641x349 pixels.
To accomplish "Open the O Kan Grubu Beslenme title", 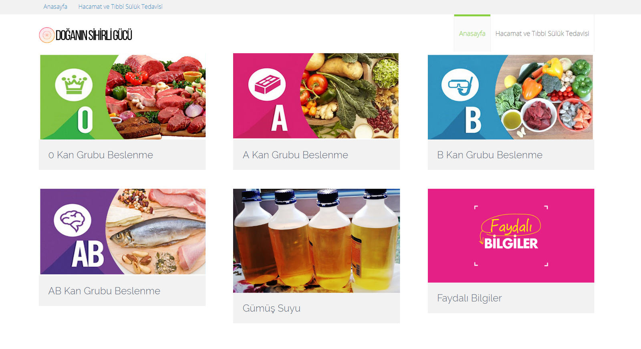I will (101, 155).
